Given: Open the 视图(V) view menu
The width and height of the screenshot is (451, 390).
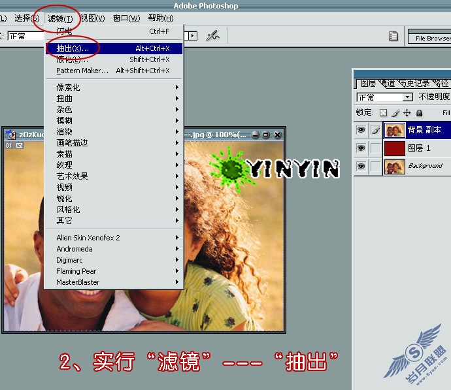Looking at the screenshot, I should 93,18.
